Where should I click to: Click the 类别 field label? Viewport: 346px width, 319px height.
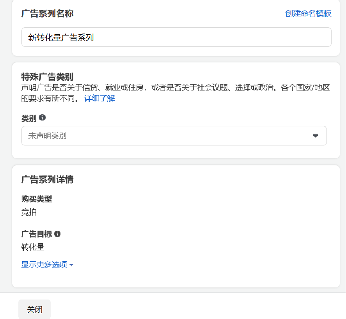29,118
